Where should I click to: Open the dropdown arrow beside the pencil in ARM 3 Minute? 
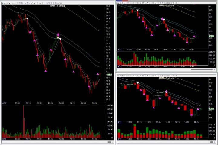click(150, 3)
